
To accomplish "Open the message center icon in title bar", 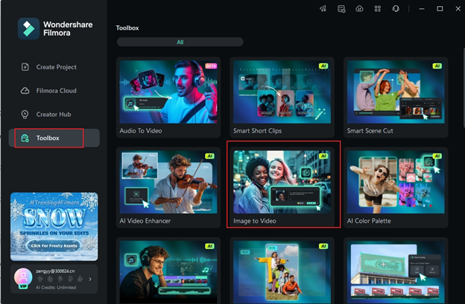I will [x=341, y=9].
